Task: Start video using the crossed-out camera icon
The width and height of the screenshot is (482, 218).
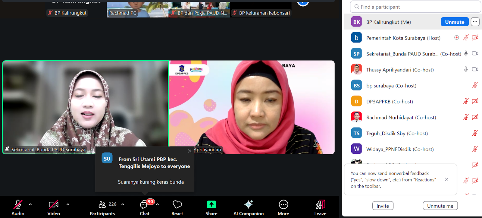Action: [54, 205]
